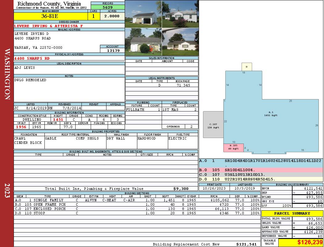This screenshot has width=324, height=247.
Task: Select roof material COMP SHGLS
Action: (x=87, y=138)
